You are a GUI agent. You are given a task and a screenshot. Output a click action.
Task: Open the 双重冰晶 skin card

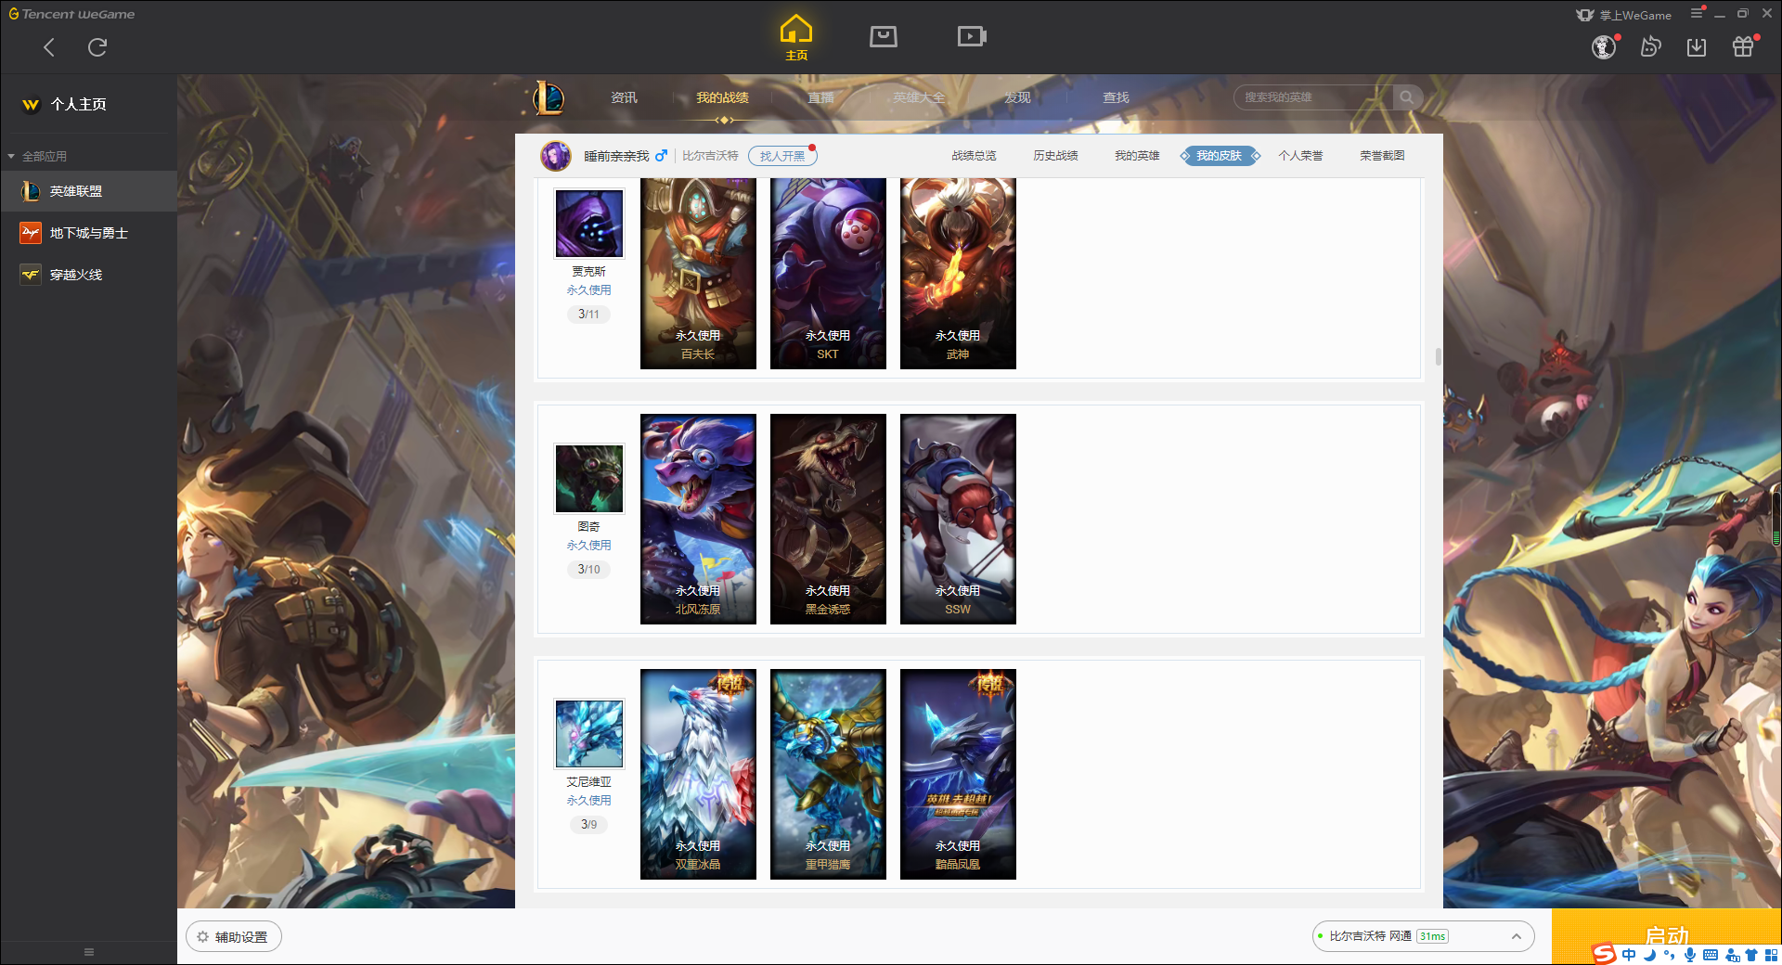[x=698, y=774]
